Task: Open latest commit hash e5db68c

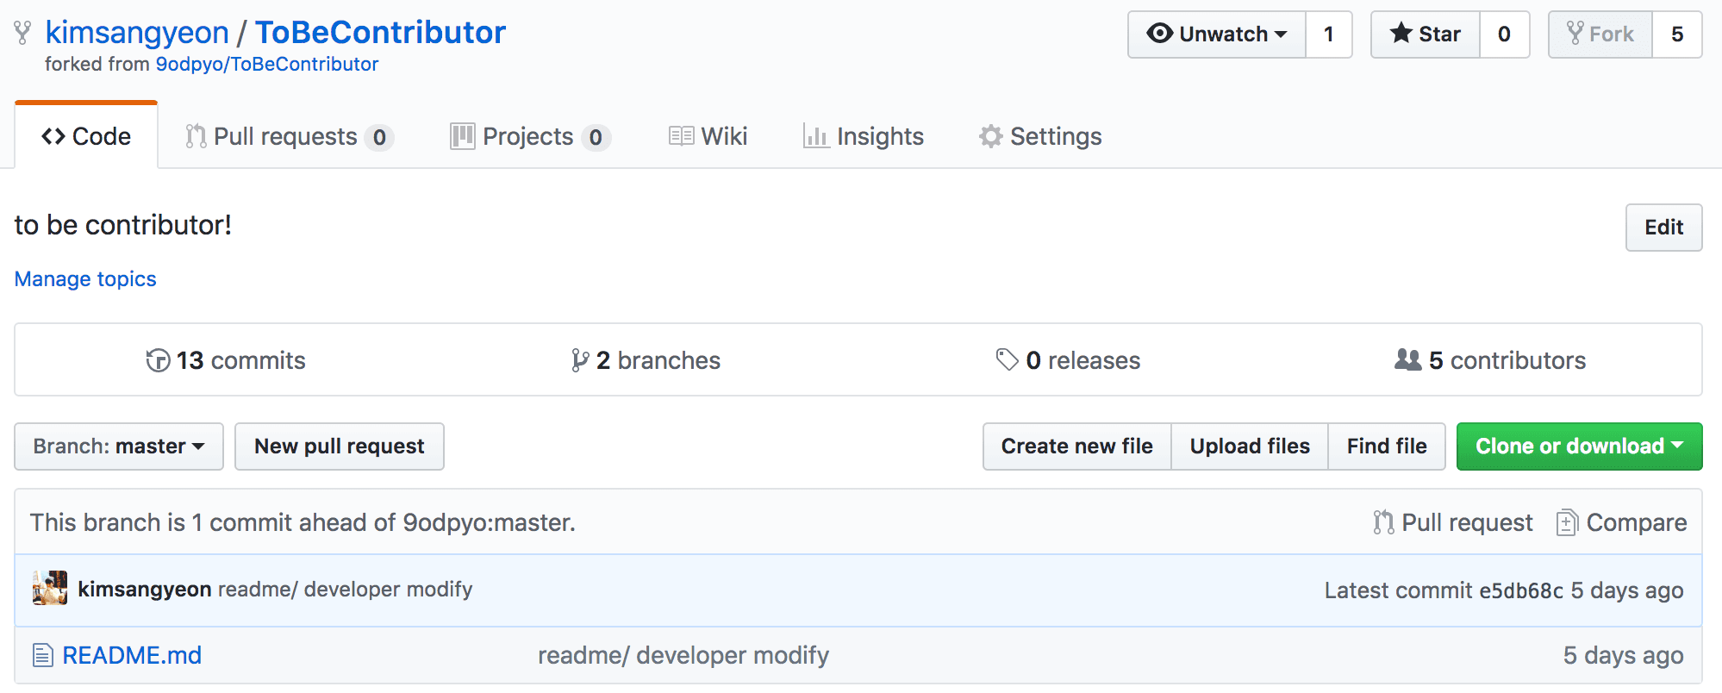Action: tap(1521, 590)
